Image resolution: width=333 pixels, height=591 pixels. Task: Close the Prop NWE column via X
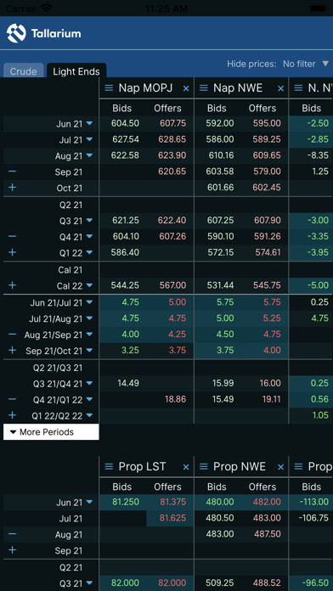(280, 467)
